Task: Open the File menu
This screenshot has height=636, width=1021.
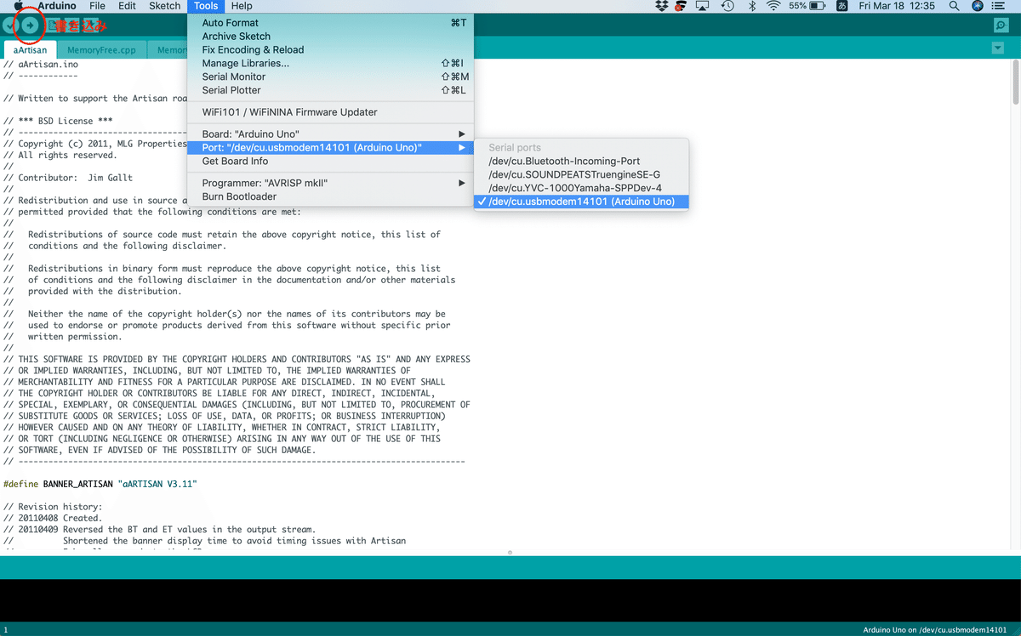Action: (x=98, y=6)
